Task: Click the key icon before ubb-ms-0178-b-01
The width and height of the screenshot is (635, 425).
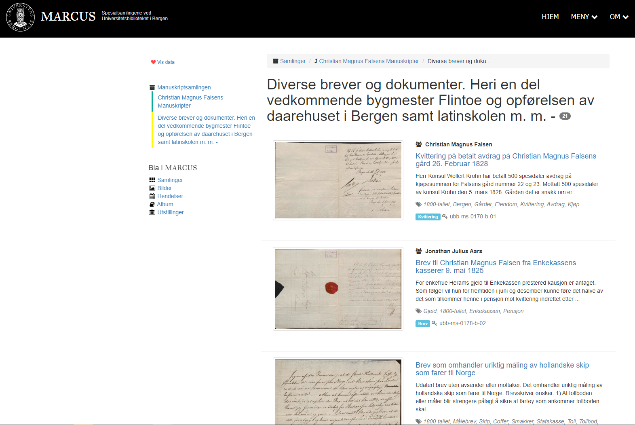Action: (445, 216)
